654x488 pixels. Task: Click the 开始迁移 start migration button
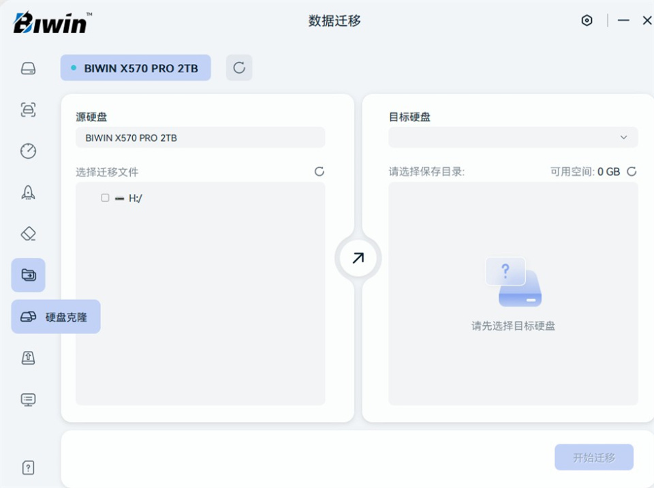pyautogui.click(x=594, y=457)
